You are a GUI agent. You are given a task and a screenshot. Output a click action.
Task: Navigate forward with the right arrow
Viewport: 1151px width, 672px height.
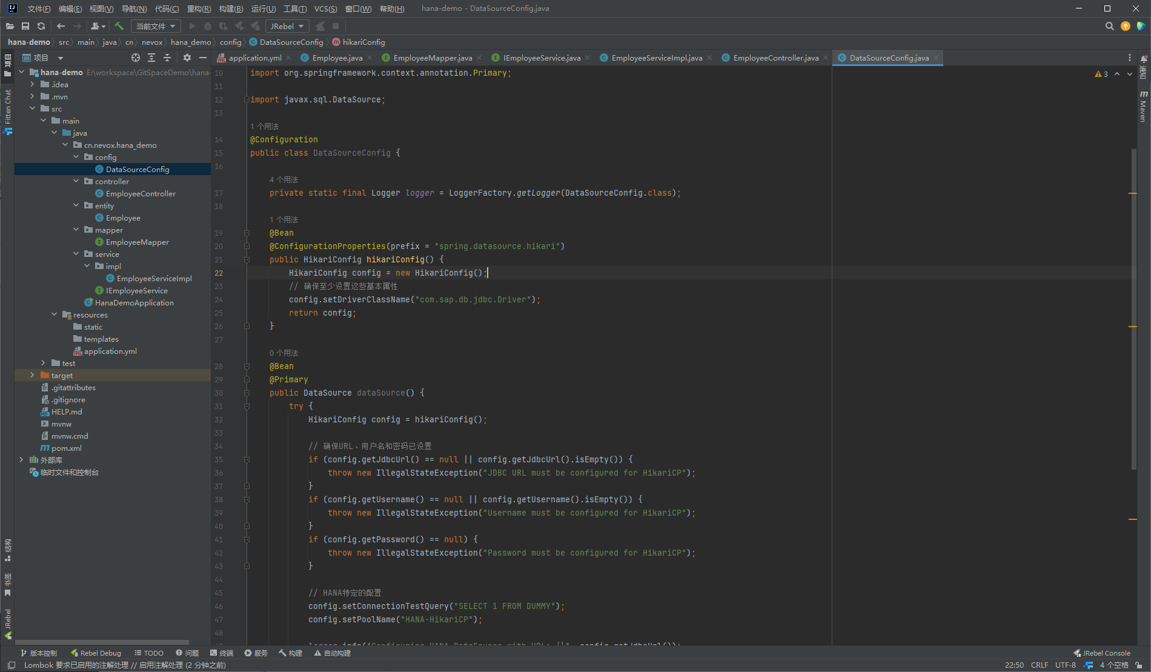tap(77, 26)
